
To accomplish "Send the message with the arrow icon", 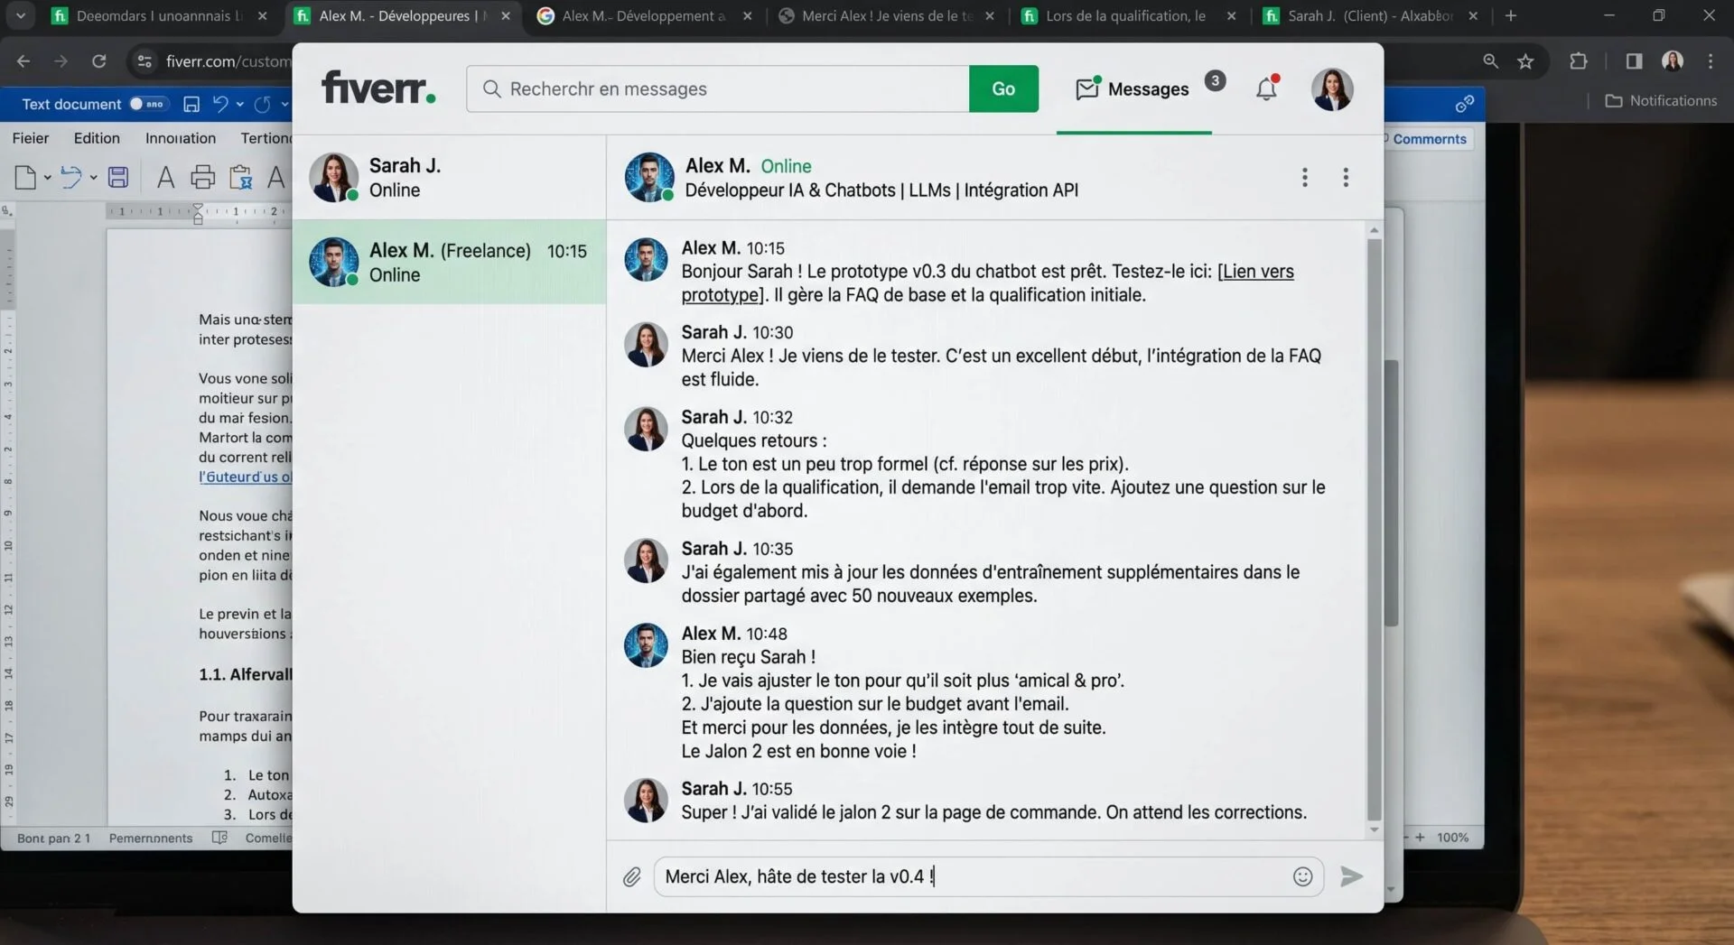I will click(1351, 876).
